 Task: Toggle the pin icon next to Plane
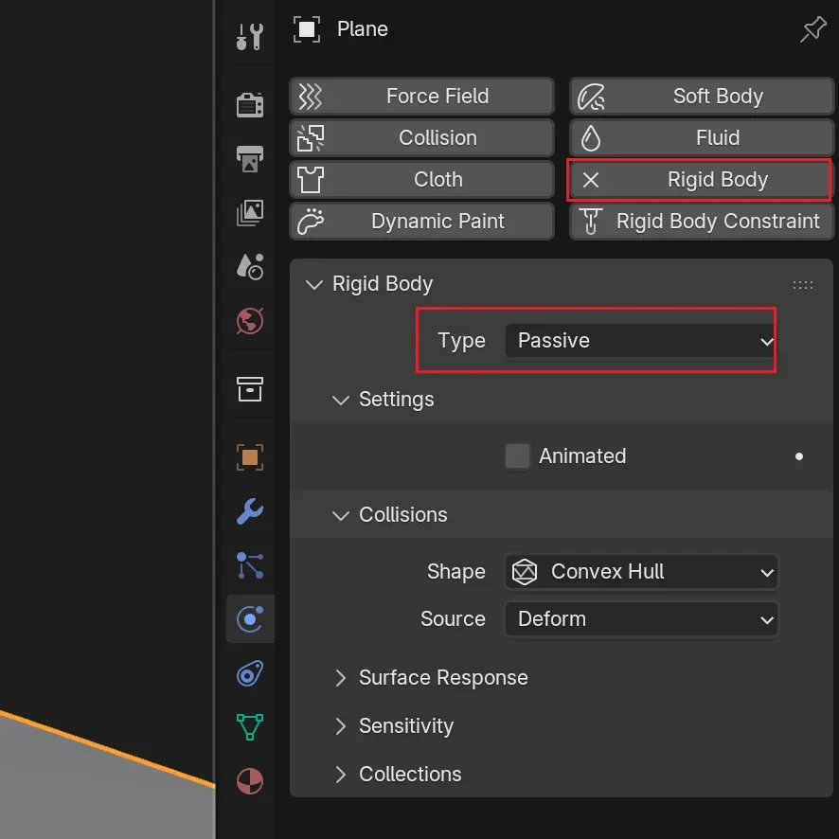pyautogui.click(x=812, y=29)
